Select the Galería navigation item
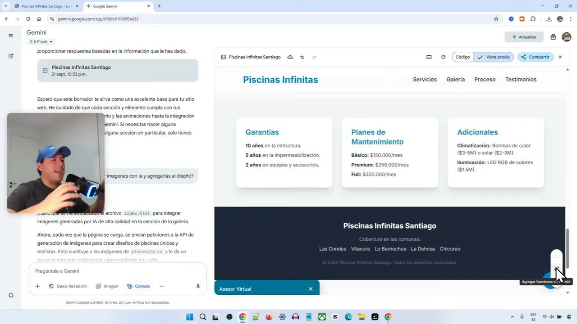The height and width of the screenshot is (324, 577). pos(455,79)
